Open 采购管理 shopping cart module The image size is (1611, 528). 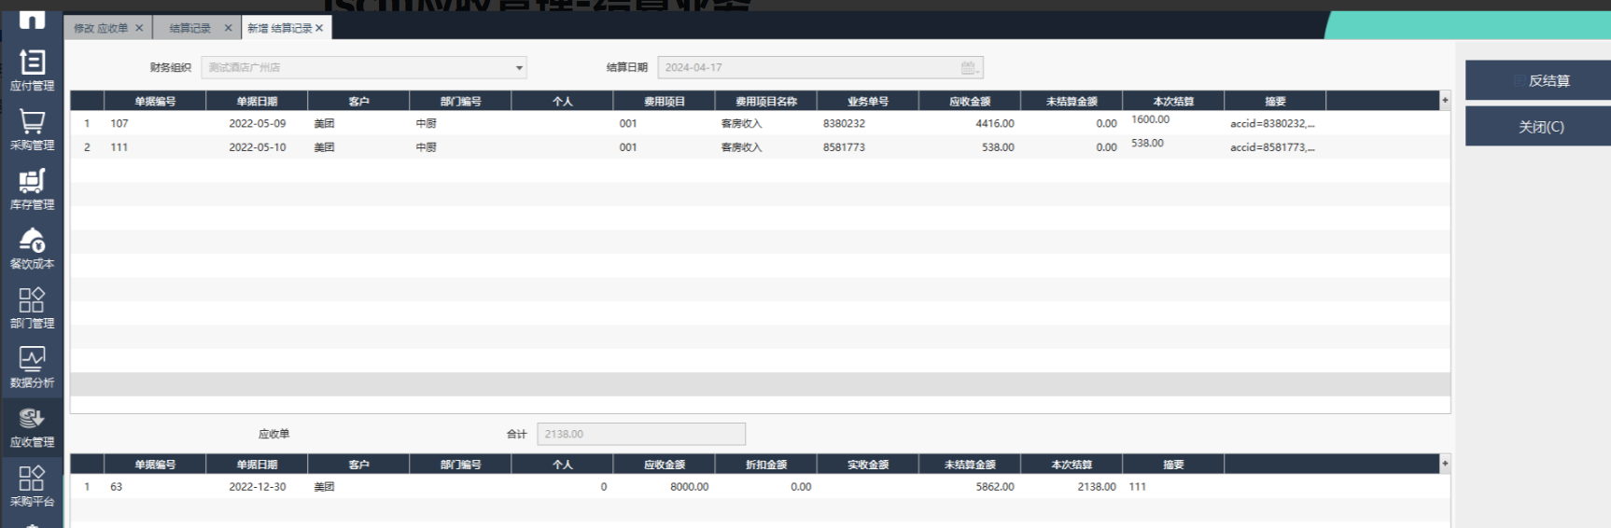click(x=32, y=130)
